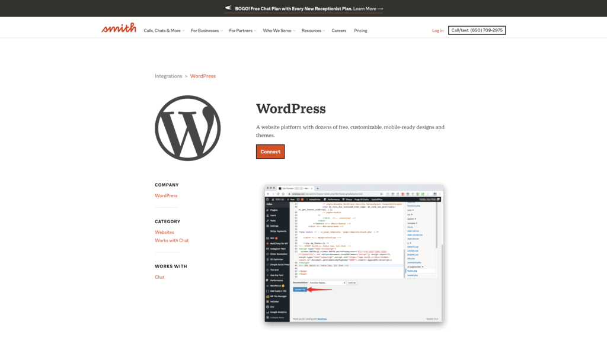Image resolution: width=607 pixels, height=341 pixels.
Task: Click the WORKS WITH section heading
Action: click(x=171, y=267)
